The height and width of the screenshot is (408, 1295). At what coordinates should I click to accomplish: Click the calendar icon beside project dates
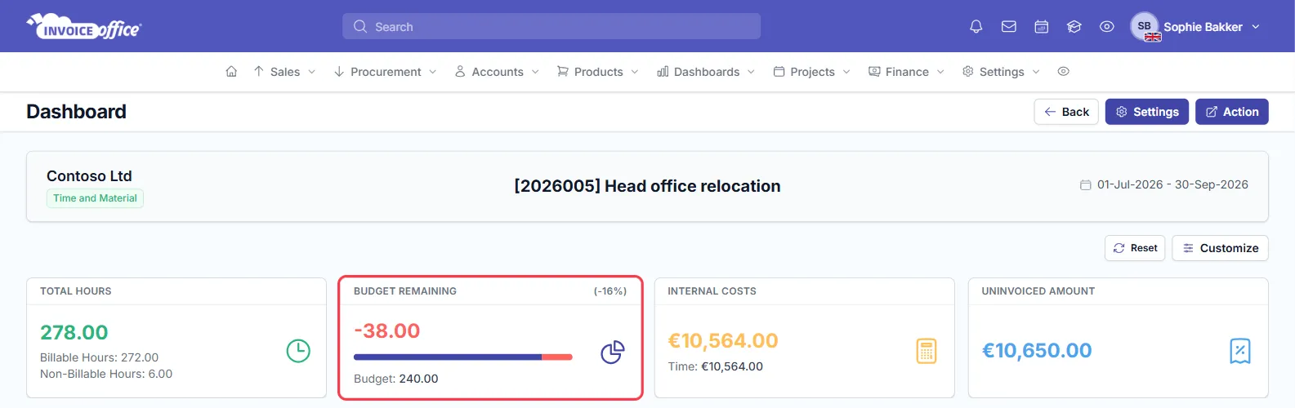click(x=1085, y=185)
